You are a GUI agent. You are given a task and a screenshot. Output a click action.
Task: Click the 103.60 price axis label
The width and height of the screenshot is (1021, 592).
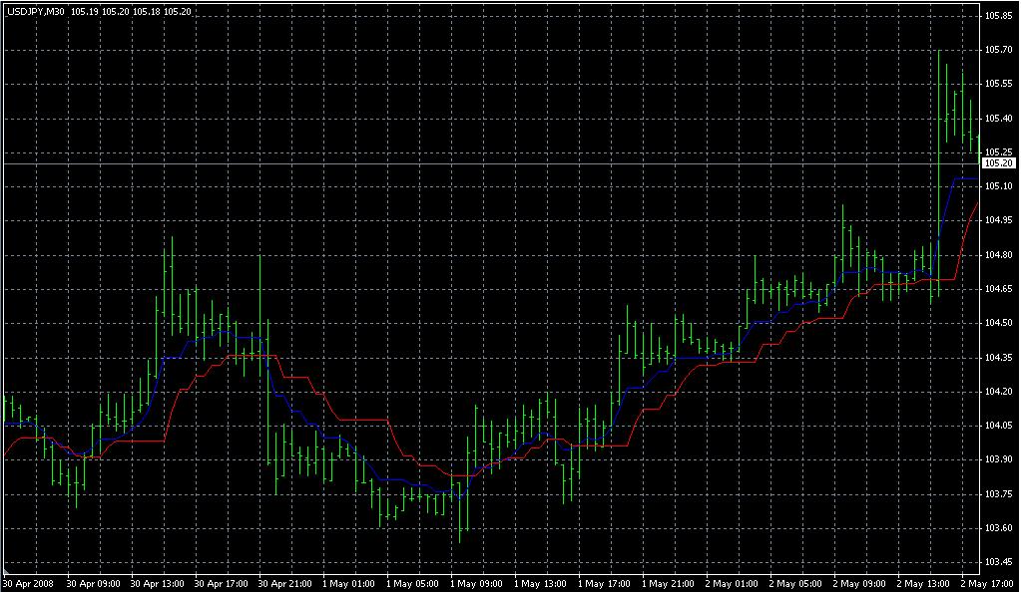999,528
